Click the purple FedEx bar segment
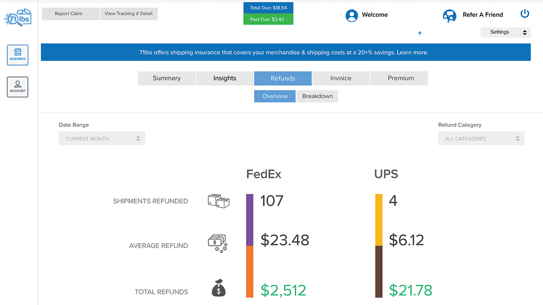Viewport: 543px width, 305px height. coord(249,220)
